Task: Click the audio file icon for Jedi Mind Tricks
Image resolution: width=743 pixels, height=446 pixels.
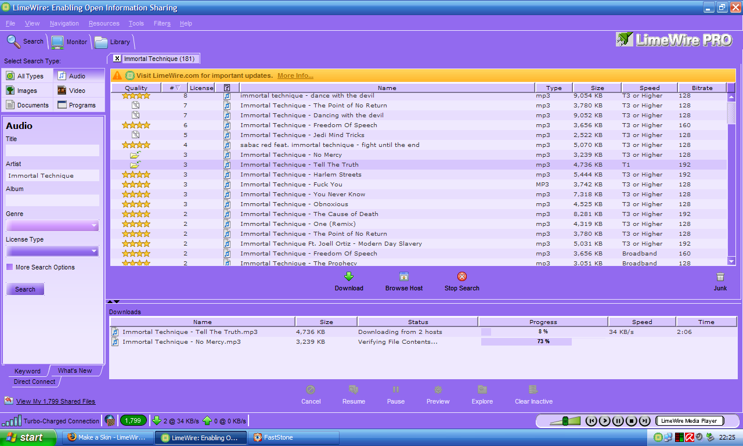Action: click(x=228, y=135)
